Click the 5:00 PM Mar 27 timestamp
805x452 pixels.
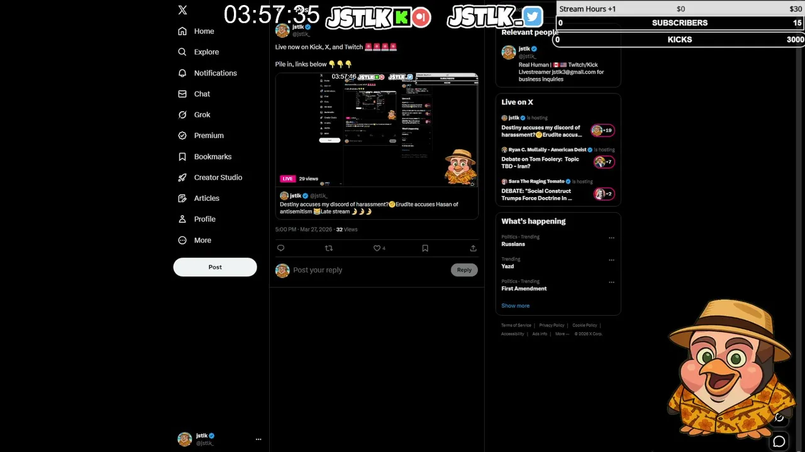coord(304,230)
